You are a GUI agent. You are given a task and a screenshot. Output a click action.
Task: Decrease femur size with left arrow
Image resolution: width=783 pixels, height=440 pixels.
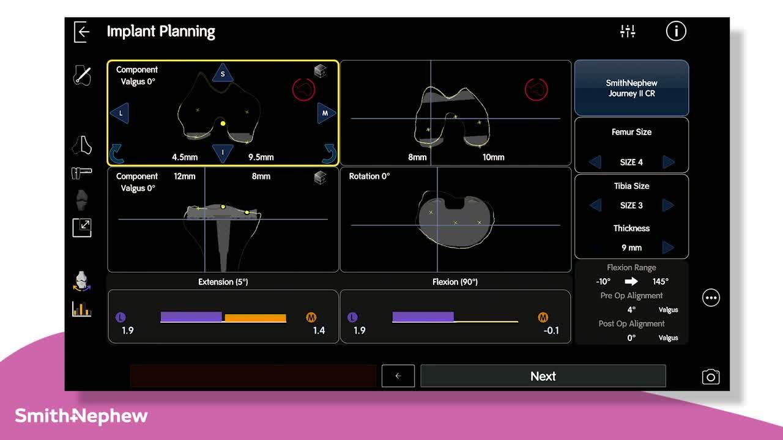(595, 162)
